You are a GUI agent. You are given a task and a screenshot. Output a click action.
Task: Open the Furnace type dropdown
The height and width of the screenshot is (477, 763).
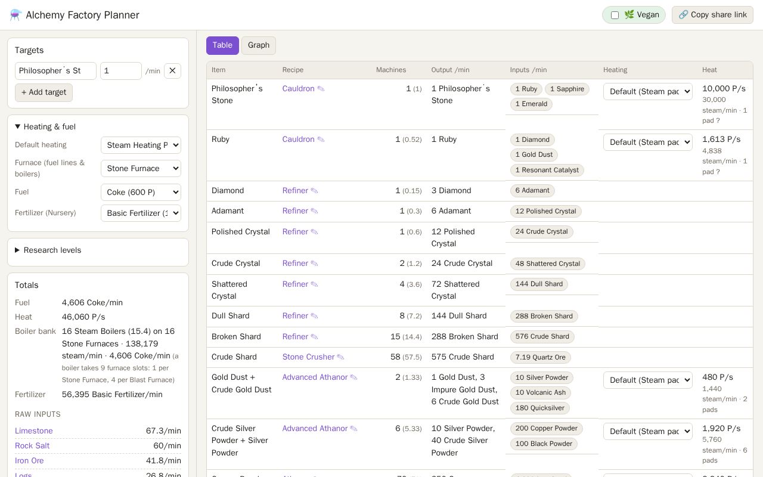[x=141, y=168]
